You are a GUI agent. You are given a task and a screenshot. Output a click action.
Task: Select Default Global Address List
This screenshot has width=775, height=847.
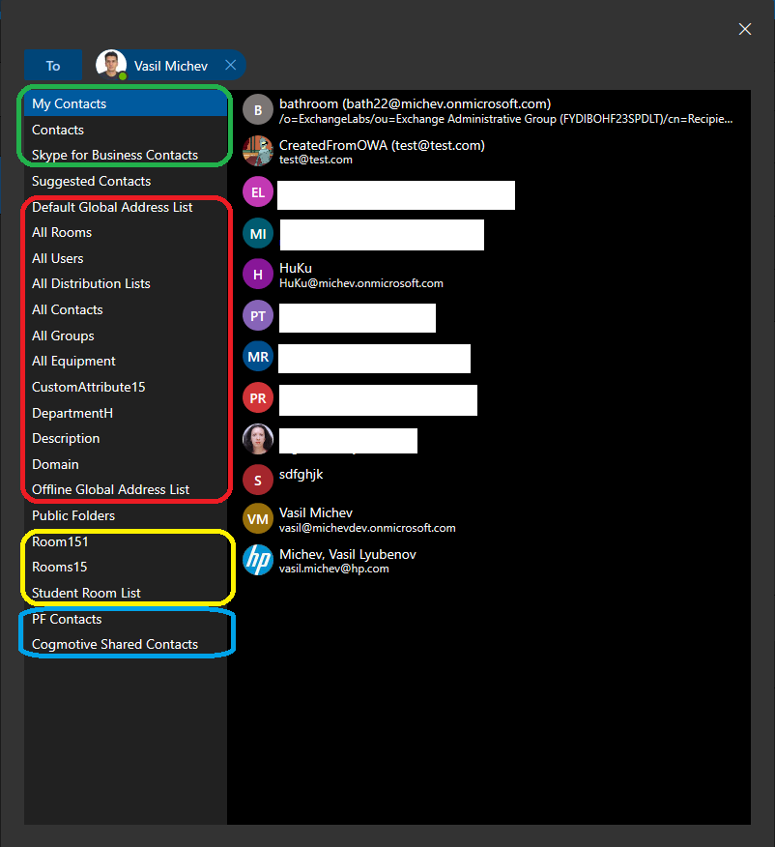pos(112,207)
